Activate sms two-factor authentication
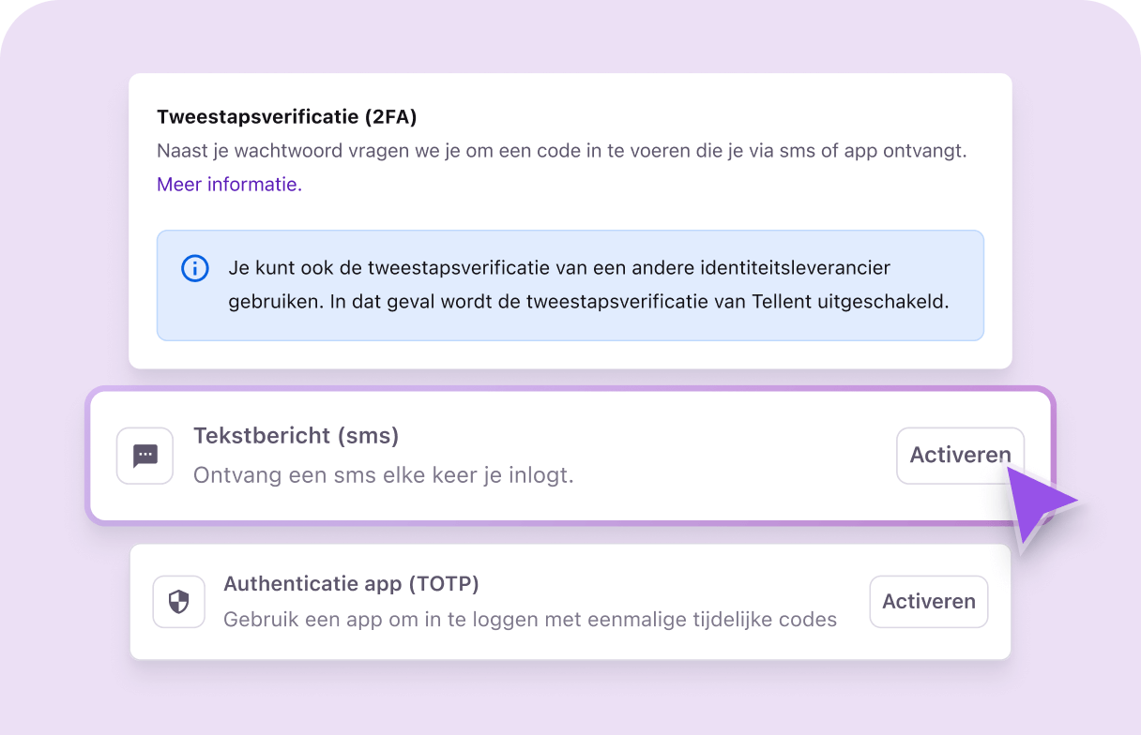Screen dimensions: 1141x735 click(x=960, y=455)
